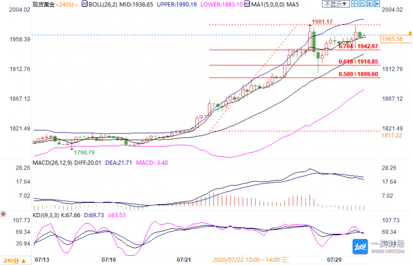
Task: Click the 2020/07/22 10:00~14:00 time label
Action: click(x=250, y=260)
